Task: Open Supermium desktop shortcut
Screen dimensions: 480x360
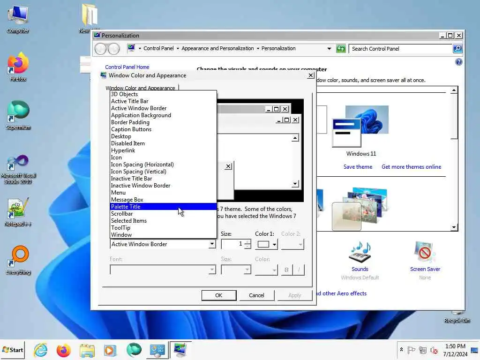Action: [x=18, y=115]
